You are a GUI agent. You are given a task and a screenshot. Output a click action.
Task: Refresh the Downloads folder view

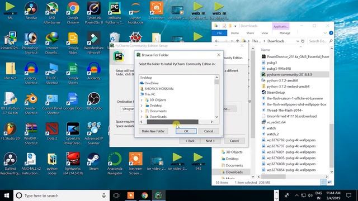[303, 41]
